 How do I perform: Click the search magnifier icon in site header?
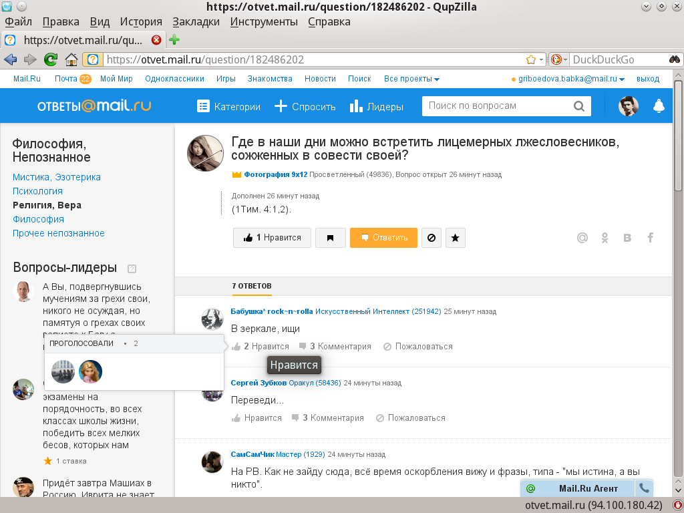(x=578, y=106)
